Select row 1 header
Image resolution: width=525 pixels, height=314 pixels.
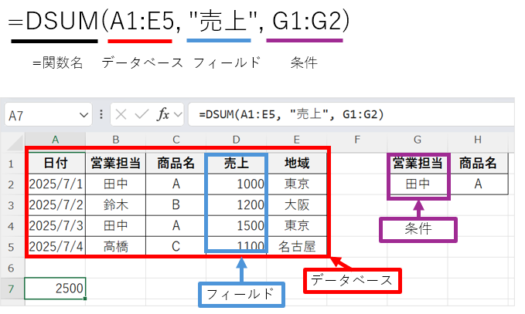pos(12,164)
